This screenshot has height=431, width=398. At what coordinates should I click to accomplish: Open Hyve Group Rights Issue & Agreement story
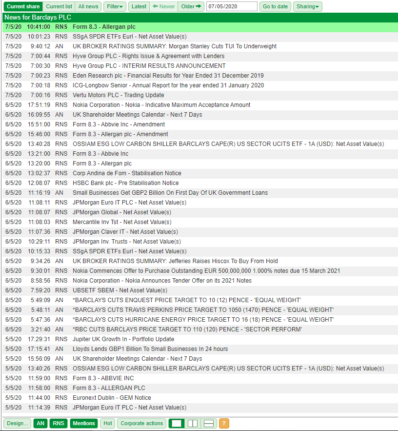pyautogui.click(x=200, y=56)
